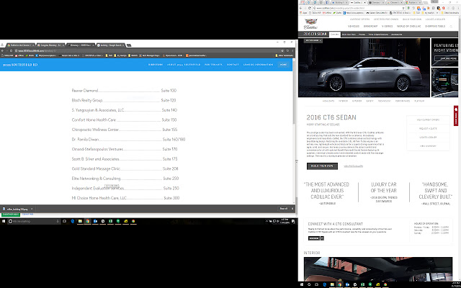This screenshot has height=288, width=461.
Task: Expand the download item's options arrow
Action: (x=32, y=209)
